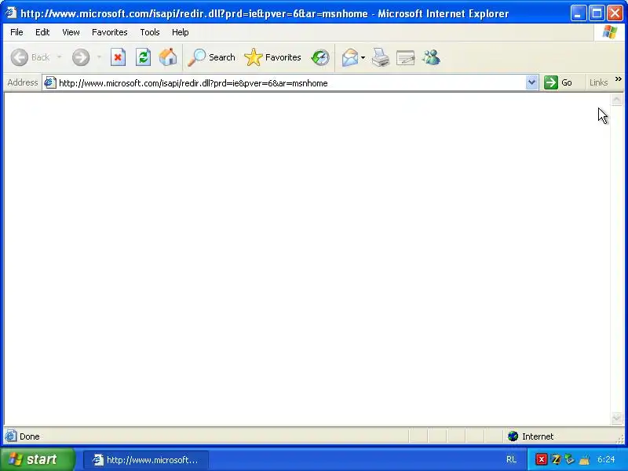The image size is (628, 471).
Task: Click the Internet zone globe in status bar
Action: pyautogui.click(x=513, y=436)
